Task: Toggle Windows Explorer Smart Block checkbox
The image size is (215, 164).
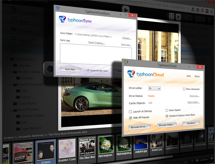Action: [x=167, y=116]
